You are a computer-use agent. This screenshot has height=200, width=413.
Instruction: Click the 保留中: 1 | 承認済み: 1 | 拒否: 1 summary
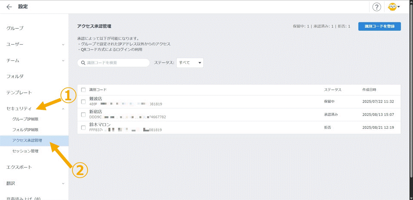coord(321,26)
